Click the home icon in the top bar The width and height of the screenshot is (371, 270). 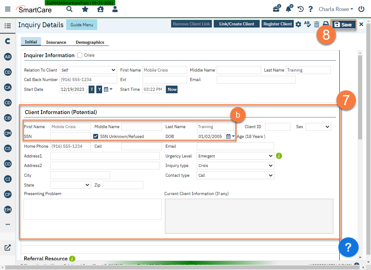[100, 9]
